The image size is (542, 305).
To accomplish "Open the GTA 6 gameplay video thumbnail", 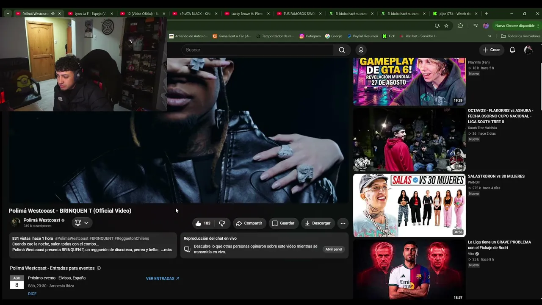I will pos(409,82).
